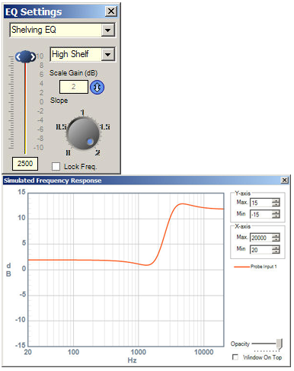Click the Scale Gain value field showing 2
The width and height of the screenshot is (294, 371).
[x=74, y=87]
